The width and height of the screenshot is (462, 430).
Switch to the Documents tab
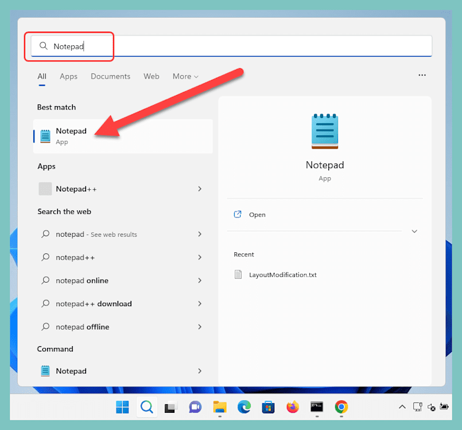coord(110,76)
